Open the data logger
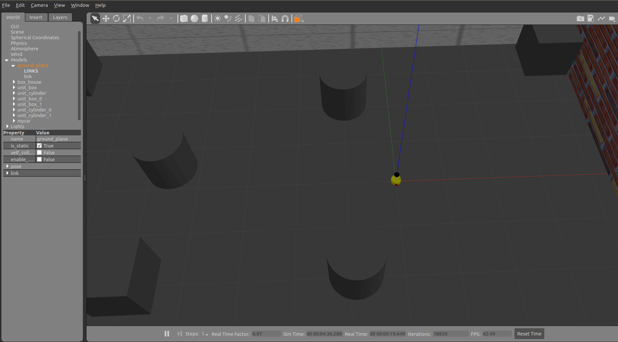 tap(591, 19)
